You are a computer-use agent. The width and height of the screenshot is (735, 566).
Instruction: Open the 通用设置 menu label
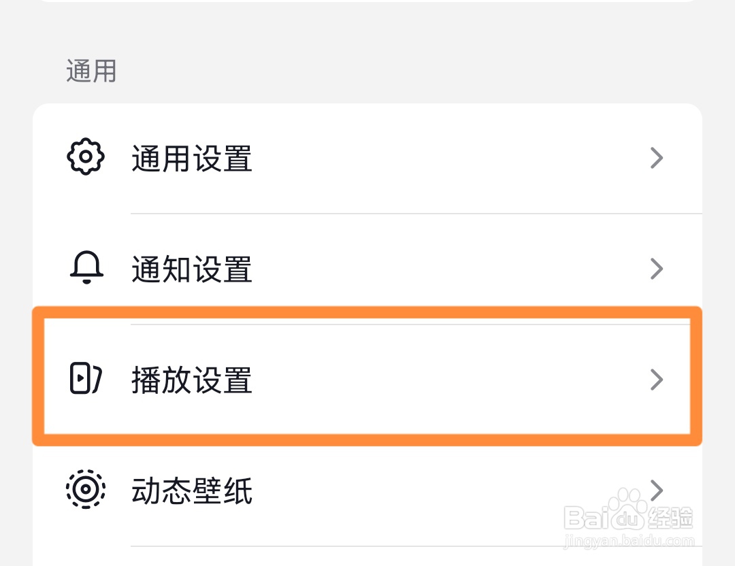tap(192, 159)
